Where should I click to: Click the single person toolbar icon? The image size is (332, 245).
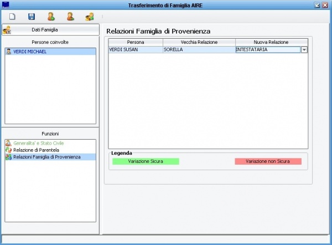(x=70, y=17)
